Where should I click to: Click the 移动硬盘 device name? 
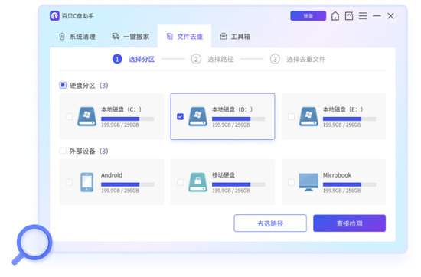224,175
